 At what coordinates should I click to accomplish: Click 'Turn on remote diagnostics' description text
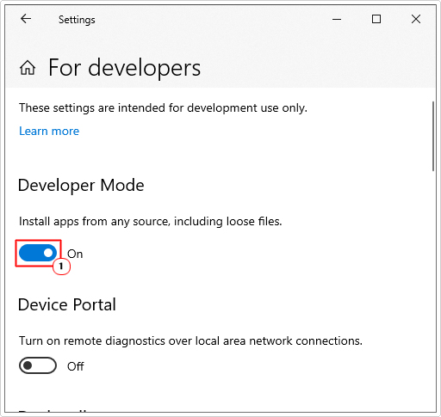click(190, 341)
